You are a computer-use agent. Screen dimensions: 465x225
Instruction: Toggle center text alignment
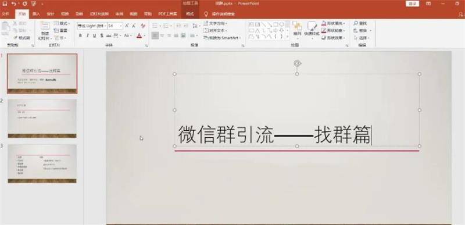click(x=162, y=35)
